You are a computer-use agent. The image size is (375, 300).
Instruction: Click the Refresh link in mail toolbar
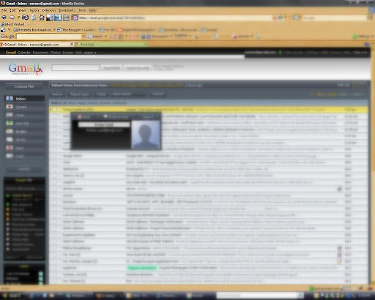click(x=158, y=94)
